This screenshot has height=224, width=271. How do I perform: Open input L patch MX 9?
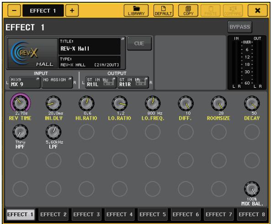25,82
